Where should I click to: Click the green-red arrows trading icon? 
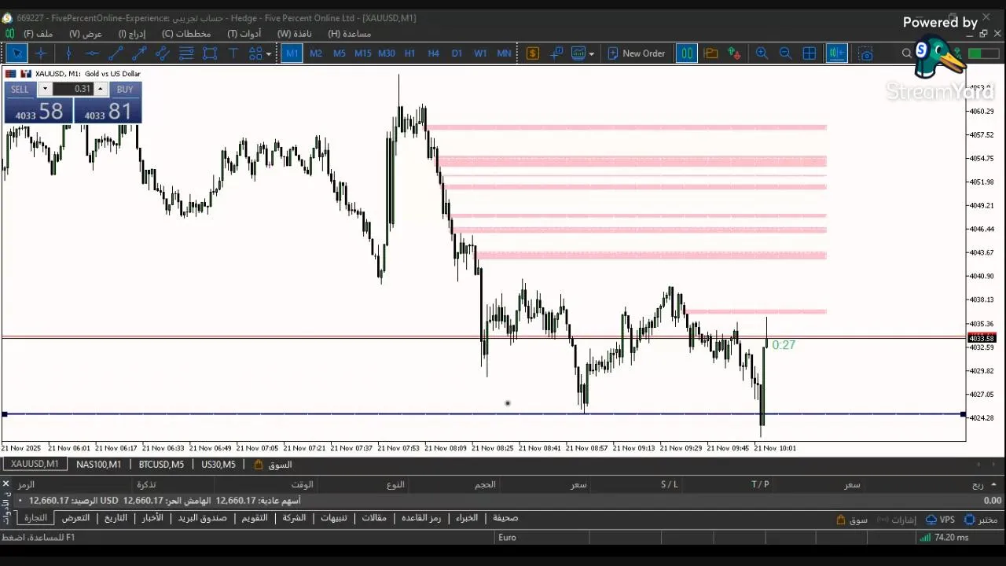[734, 53]
